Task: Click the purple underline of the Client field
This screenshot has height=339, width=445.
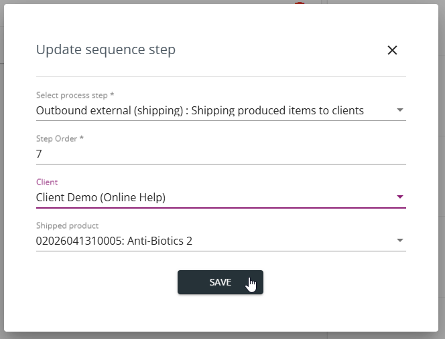Action: pyautogui.click(x=220, y=208)
